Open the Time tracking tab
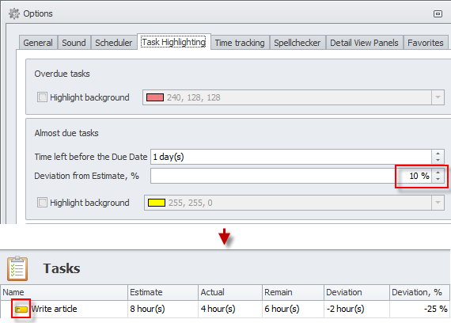 (240, 43)
